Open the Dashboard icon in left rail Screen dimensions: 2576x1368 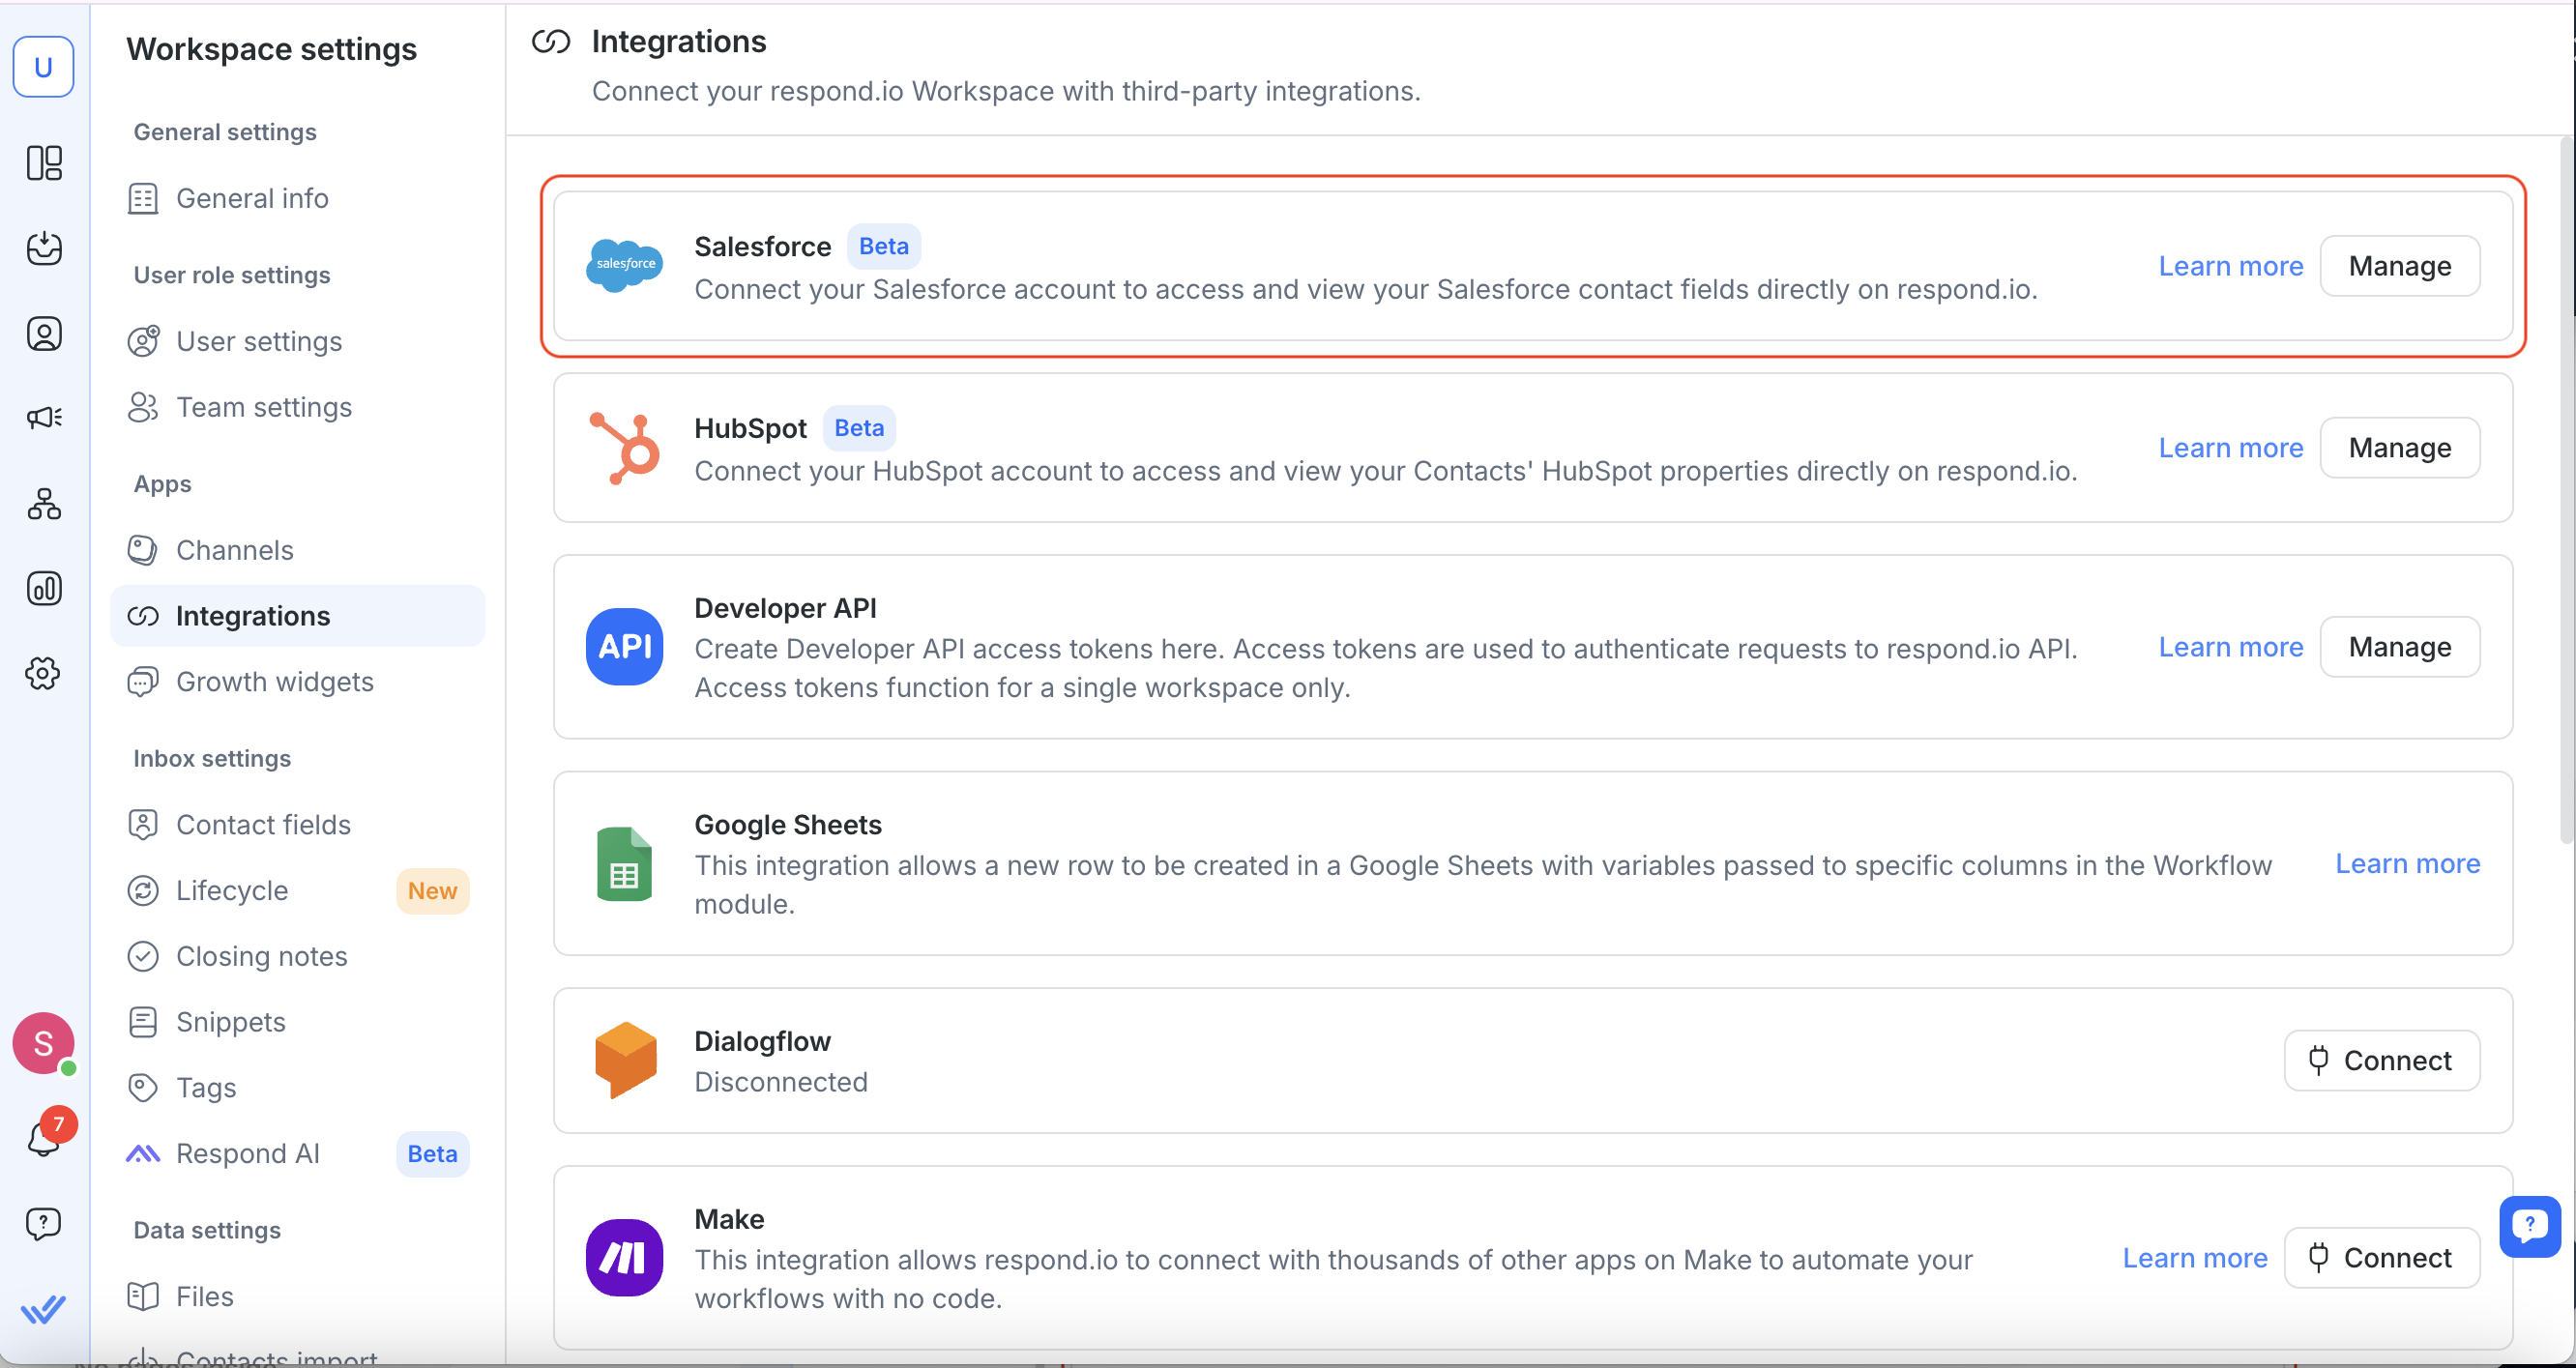[x=44, y=163]
